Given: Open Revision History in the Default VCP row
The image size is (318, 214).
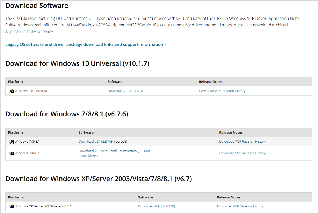Looking at the screenshot, I should [242, 142].
